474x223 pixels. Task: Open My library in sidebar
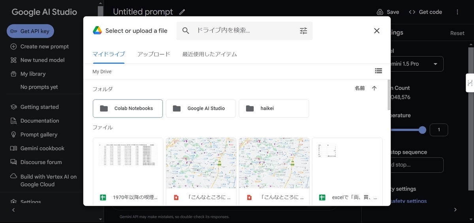pos(33,74)
